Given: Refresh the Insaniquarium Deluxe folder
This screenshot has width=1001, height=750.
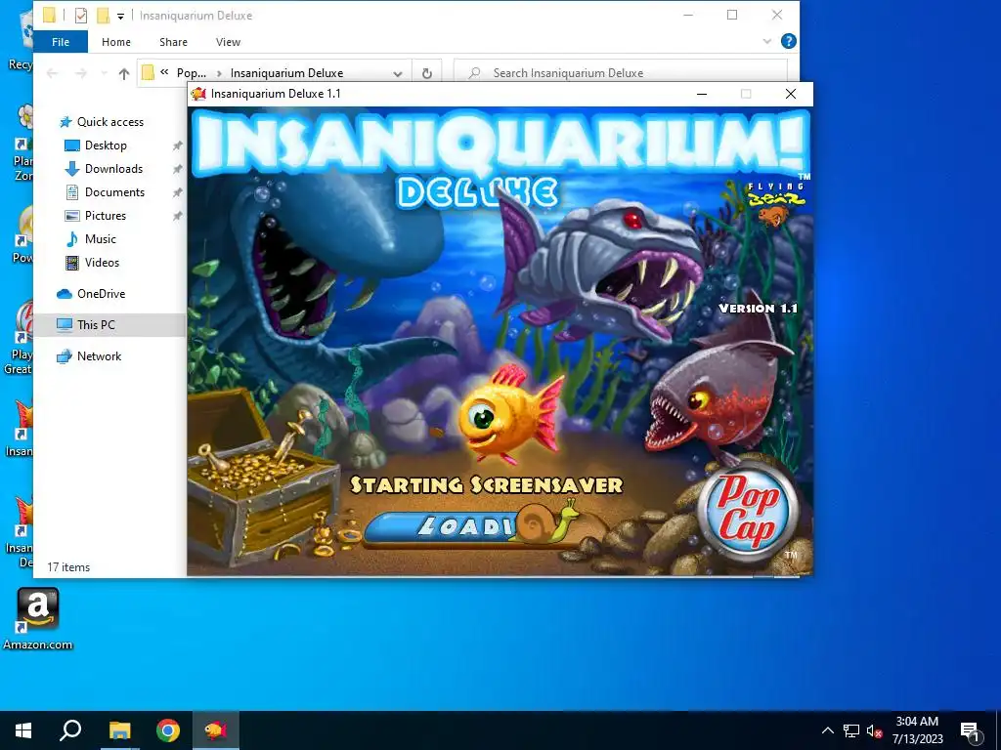Looking at the screenshot, I should 427,73.
